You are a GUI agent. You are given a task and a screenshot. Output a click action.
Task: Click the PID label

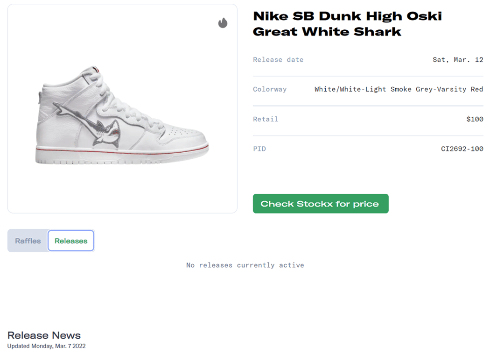[259, 149]
